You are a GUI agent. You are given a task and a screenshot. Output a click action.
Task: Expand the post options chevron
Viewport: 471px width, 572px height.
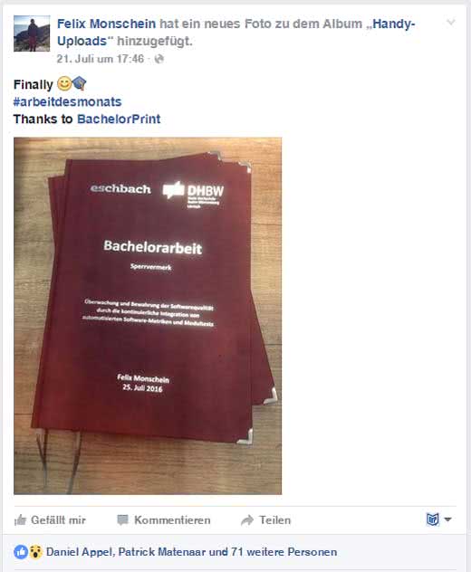(451, 23)
